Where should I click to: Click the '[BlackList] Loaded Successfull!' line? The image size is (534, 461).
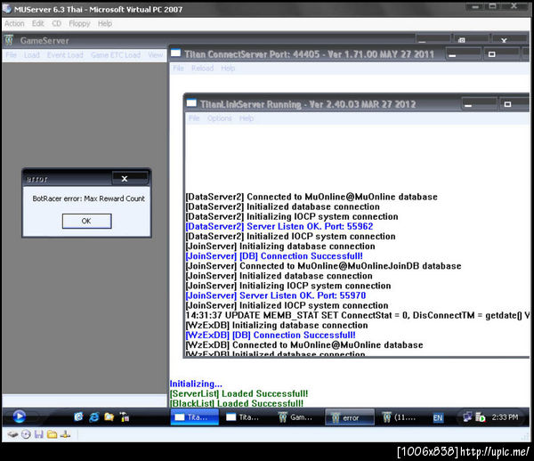pyautogui.click(x=237, y=403)
